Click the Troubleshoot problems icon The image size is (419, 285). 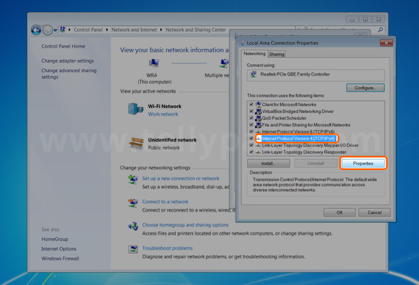pos(133,249)
